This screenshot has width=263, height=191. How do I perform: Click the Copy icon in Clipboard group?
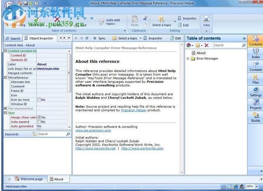(145, 25)
